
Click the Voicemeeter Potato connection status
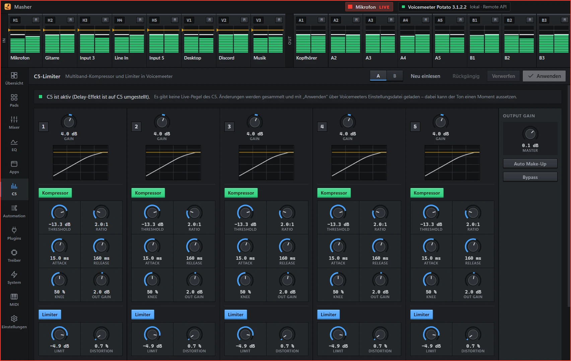[454, 7]
